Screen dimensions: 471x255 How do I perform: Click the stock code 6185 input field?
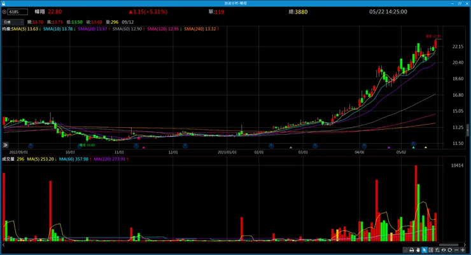pyautogui.click(x=17, y=12)
